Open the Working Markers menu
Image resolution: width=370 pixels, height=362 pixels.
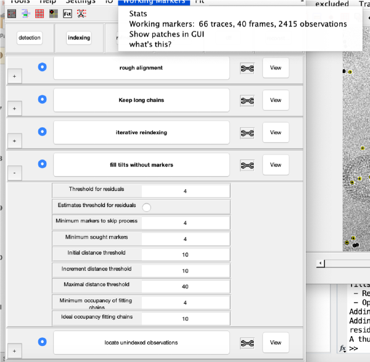click(x=154, y=2)
